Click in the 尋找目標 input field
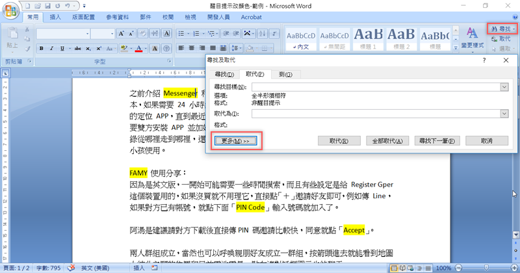The image size is (520, 273). [x=376, y=87]
